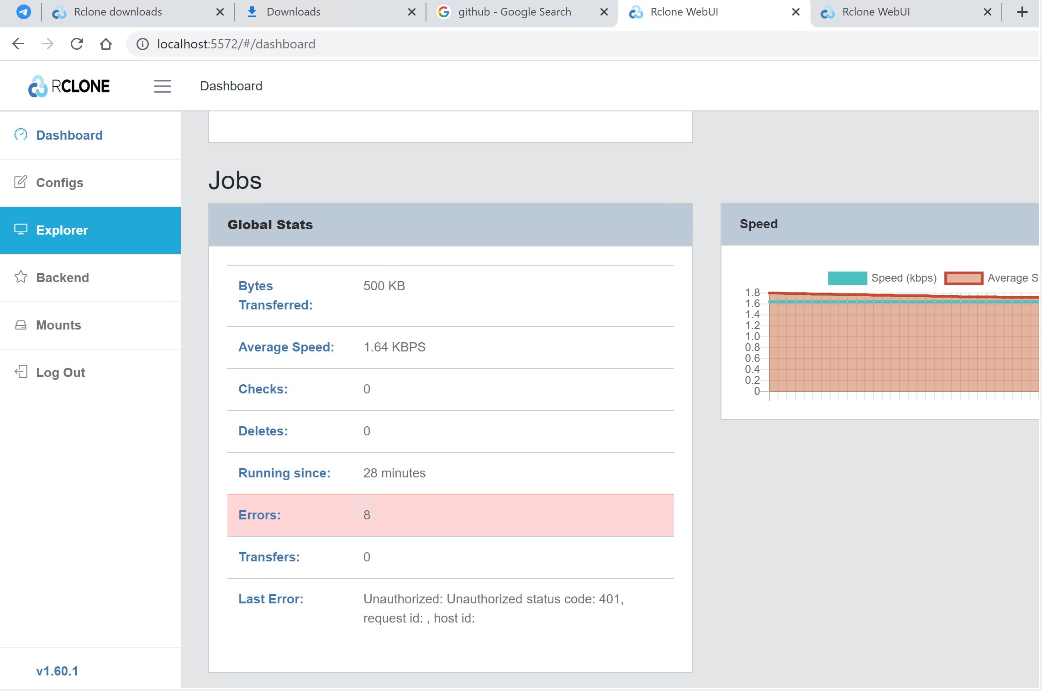Navigate back using the browser arrow

point(18,43)
